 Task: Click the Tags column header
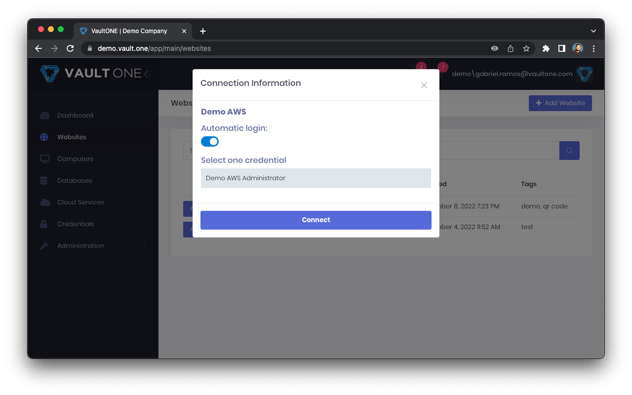click(x=529, y=184)
